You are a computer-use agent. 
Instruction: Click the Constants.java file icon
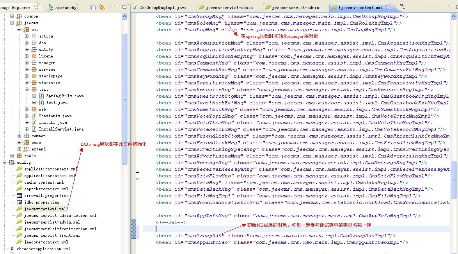point(34,116)
